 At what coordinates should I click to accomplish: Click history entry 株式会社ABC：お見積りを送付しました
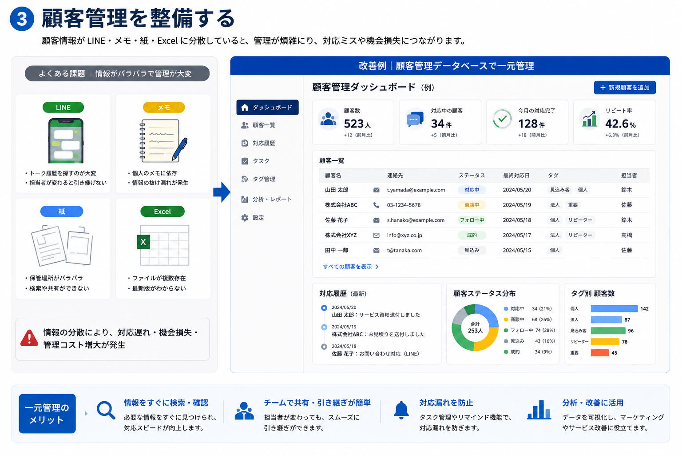(x=378, y=334)
